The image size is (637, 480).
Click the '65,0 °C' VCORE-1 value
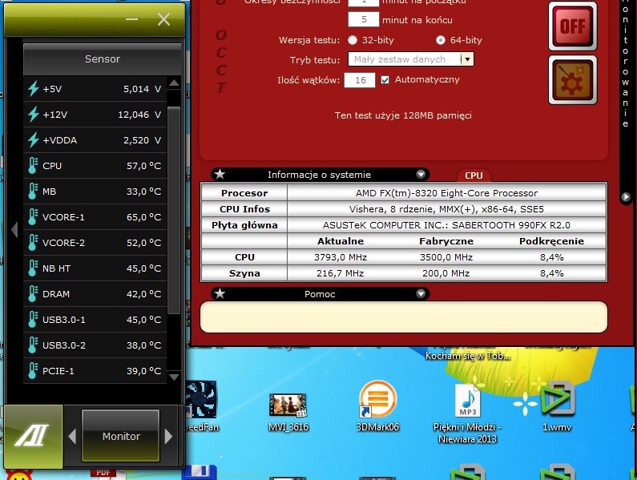pyautogui.click(x=143, y=217)
